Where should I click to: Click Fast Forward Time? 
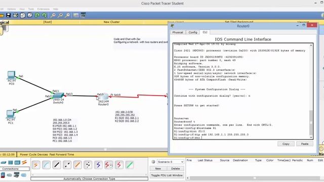(62, 154)
